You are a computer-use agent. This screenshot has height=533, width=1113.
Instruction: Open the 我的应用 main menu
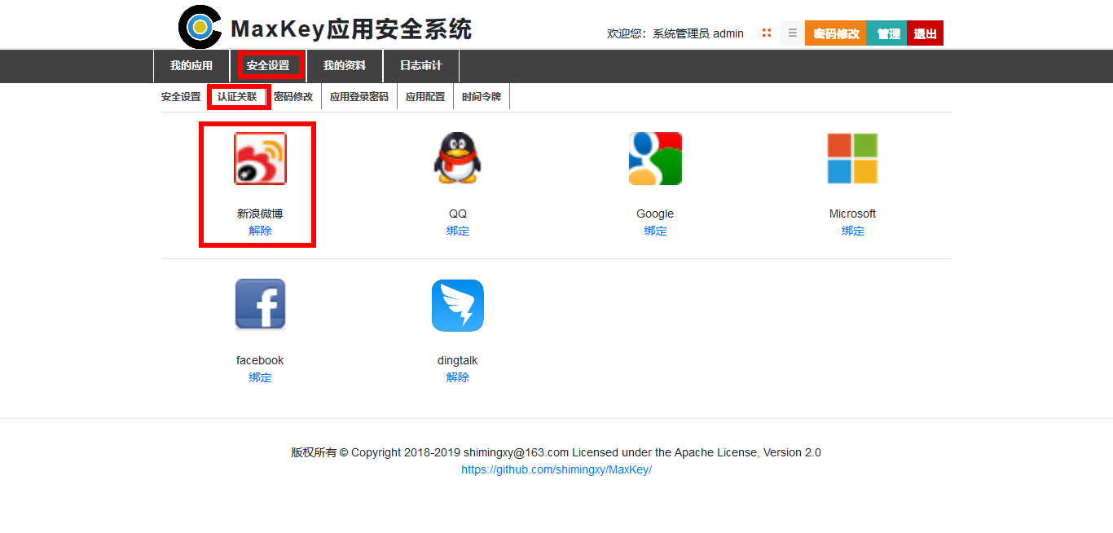coord(191,66)
